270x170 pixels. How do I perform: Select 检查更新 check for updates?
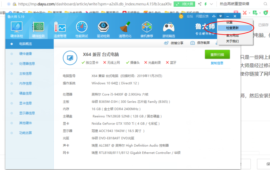click(x=235, y=28)
